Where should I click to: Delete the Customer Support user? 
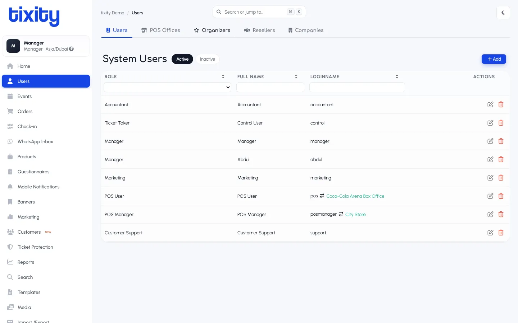click(x=501, y=233)
